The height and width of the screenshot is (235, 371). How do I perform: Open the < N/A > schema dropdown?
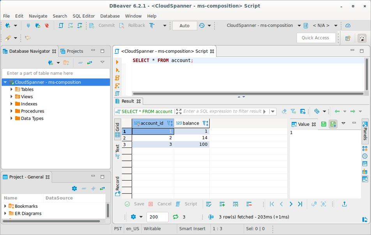(336, 26)
